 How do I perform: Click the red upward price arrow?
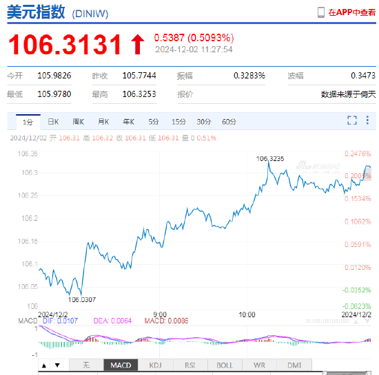point(138,44)
